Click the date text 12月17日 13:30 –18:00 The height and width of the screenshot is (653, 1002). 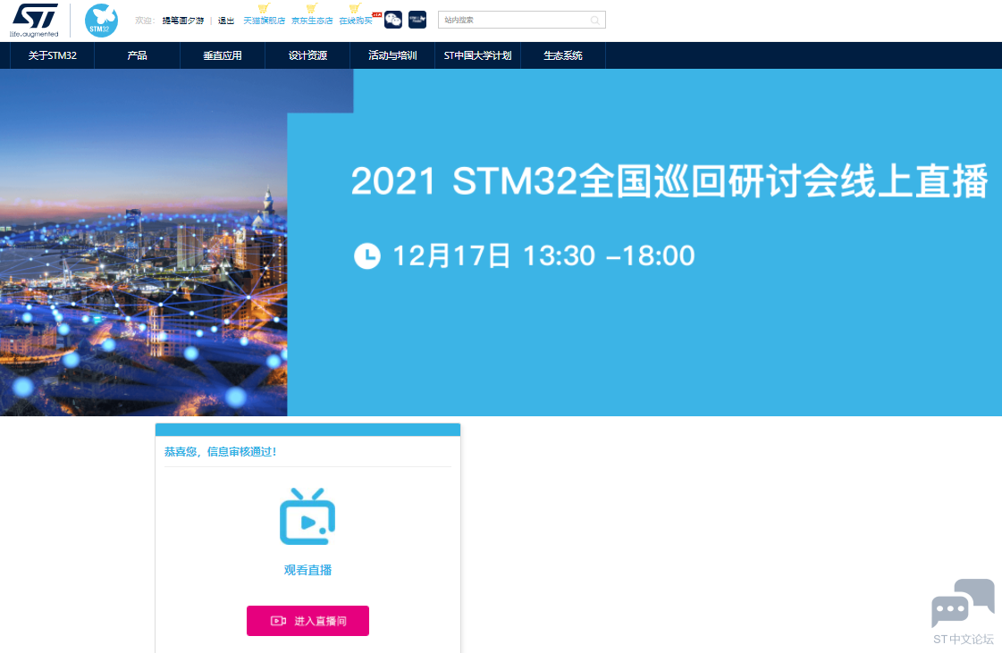coord(543,255)
